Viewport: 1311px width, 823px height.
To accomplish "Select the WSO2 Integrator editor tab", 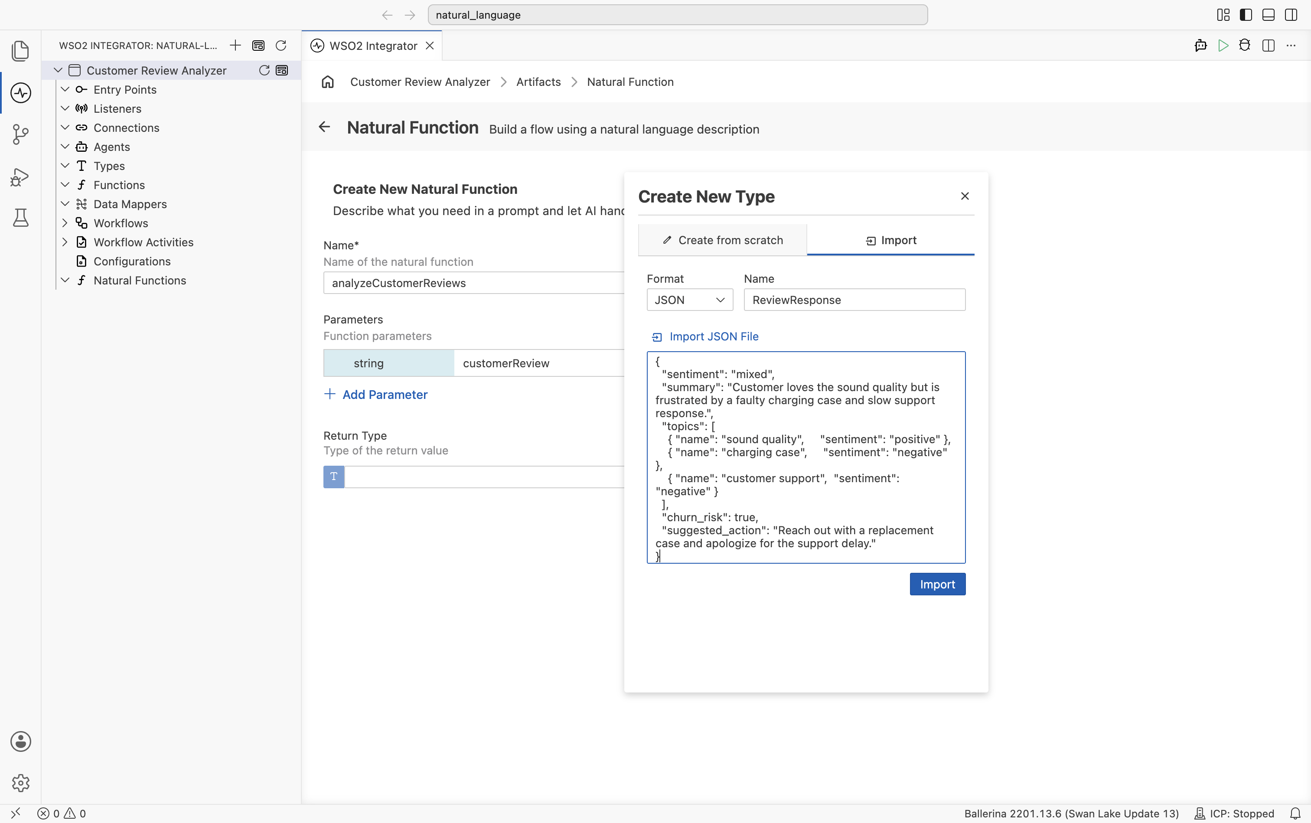I will (x=373, y=46).
